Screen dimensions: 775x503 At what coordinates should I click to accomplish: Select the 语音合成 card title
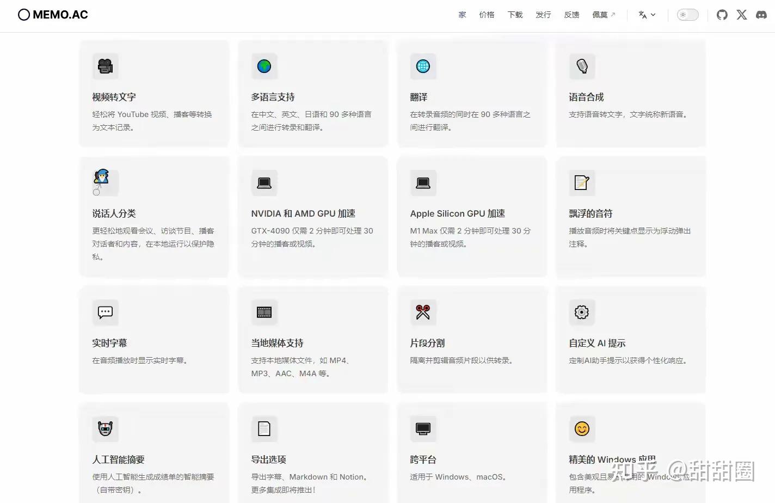coord(586,97)
